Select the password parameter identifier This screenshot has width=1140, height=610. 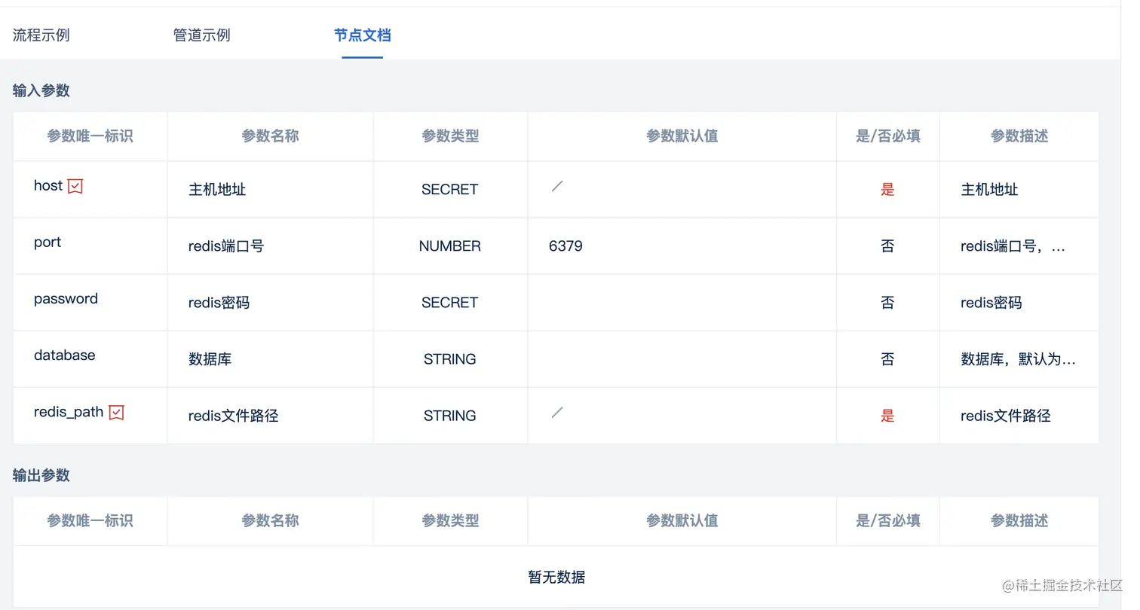tap(66, 299)
